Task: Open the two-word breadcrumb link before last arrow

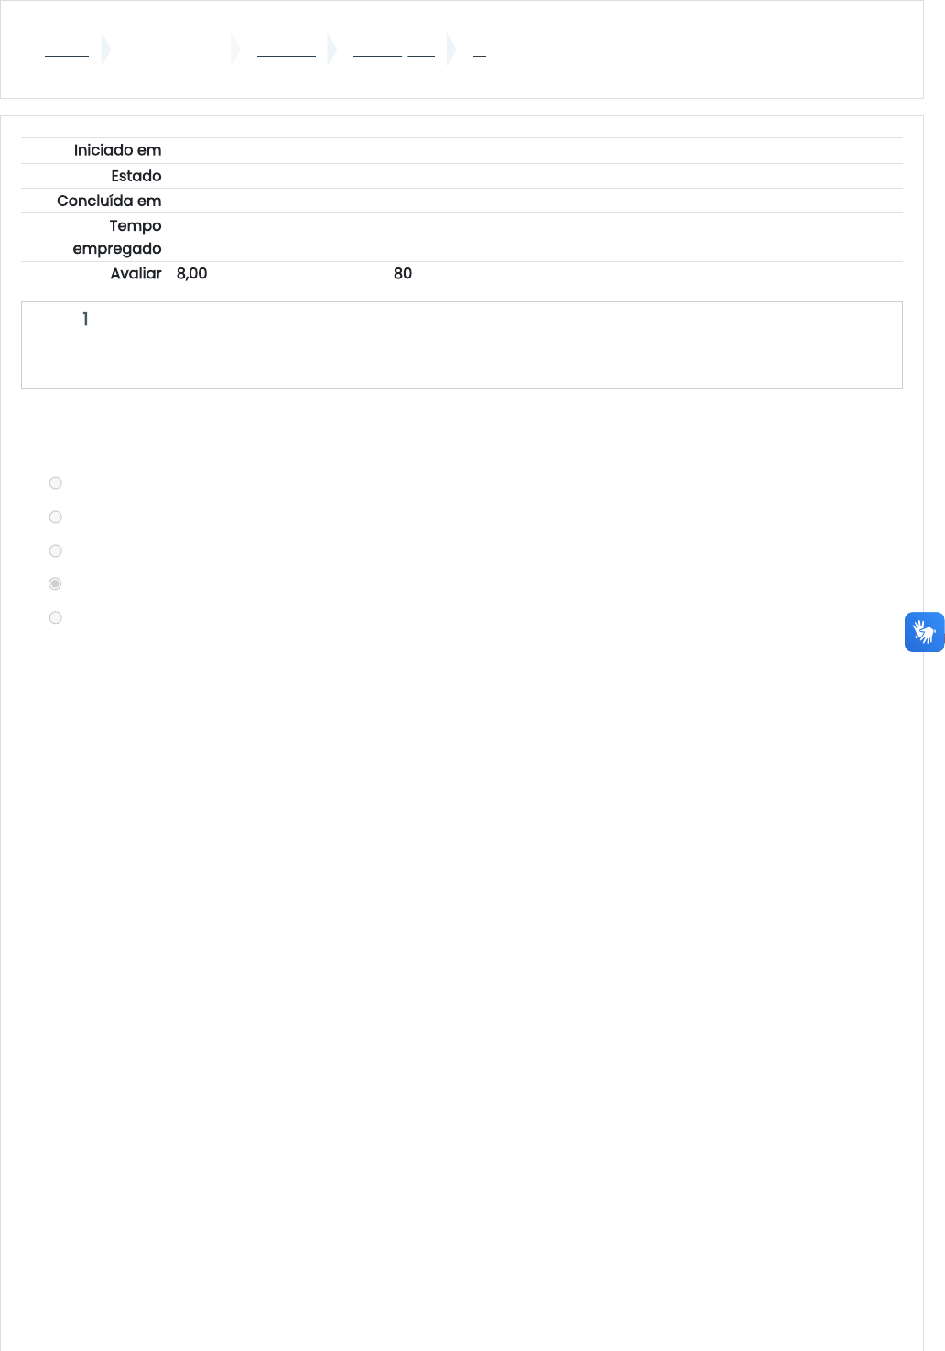Action: [x=394, y=49]
